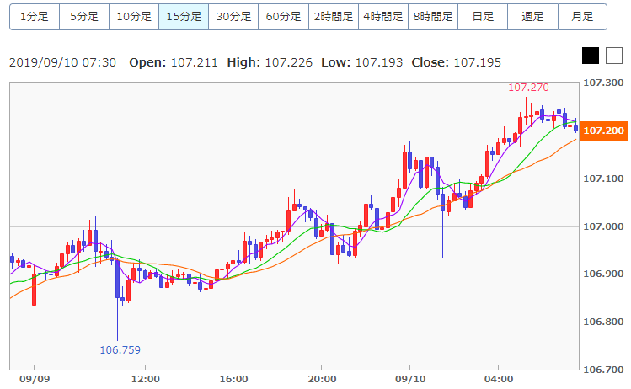Switch to the 1分足 timeframe tab
The image size is (631, 389).
(x=35, y=17)
